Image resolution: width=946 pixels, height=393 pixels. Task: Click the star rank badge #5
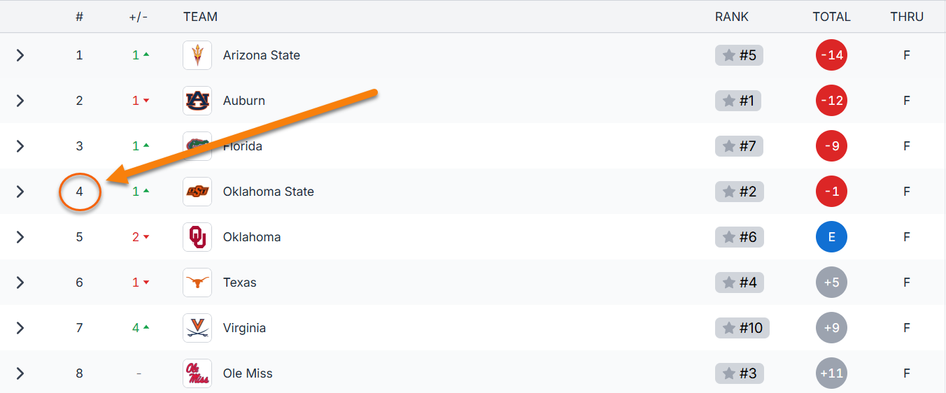pyautogui.click(x=739, y=55)
